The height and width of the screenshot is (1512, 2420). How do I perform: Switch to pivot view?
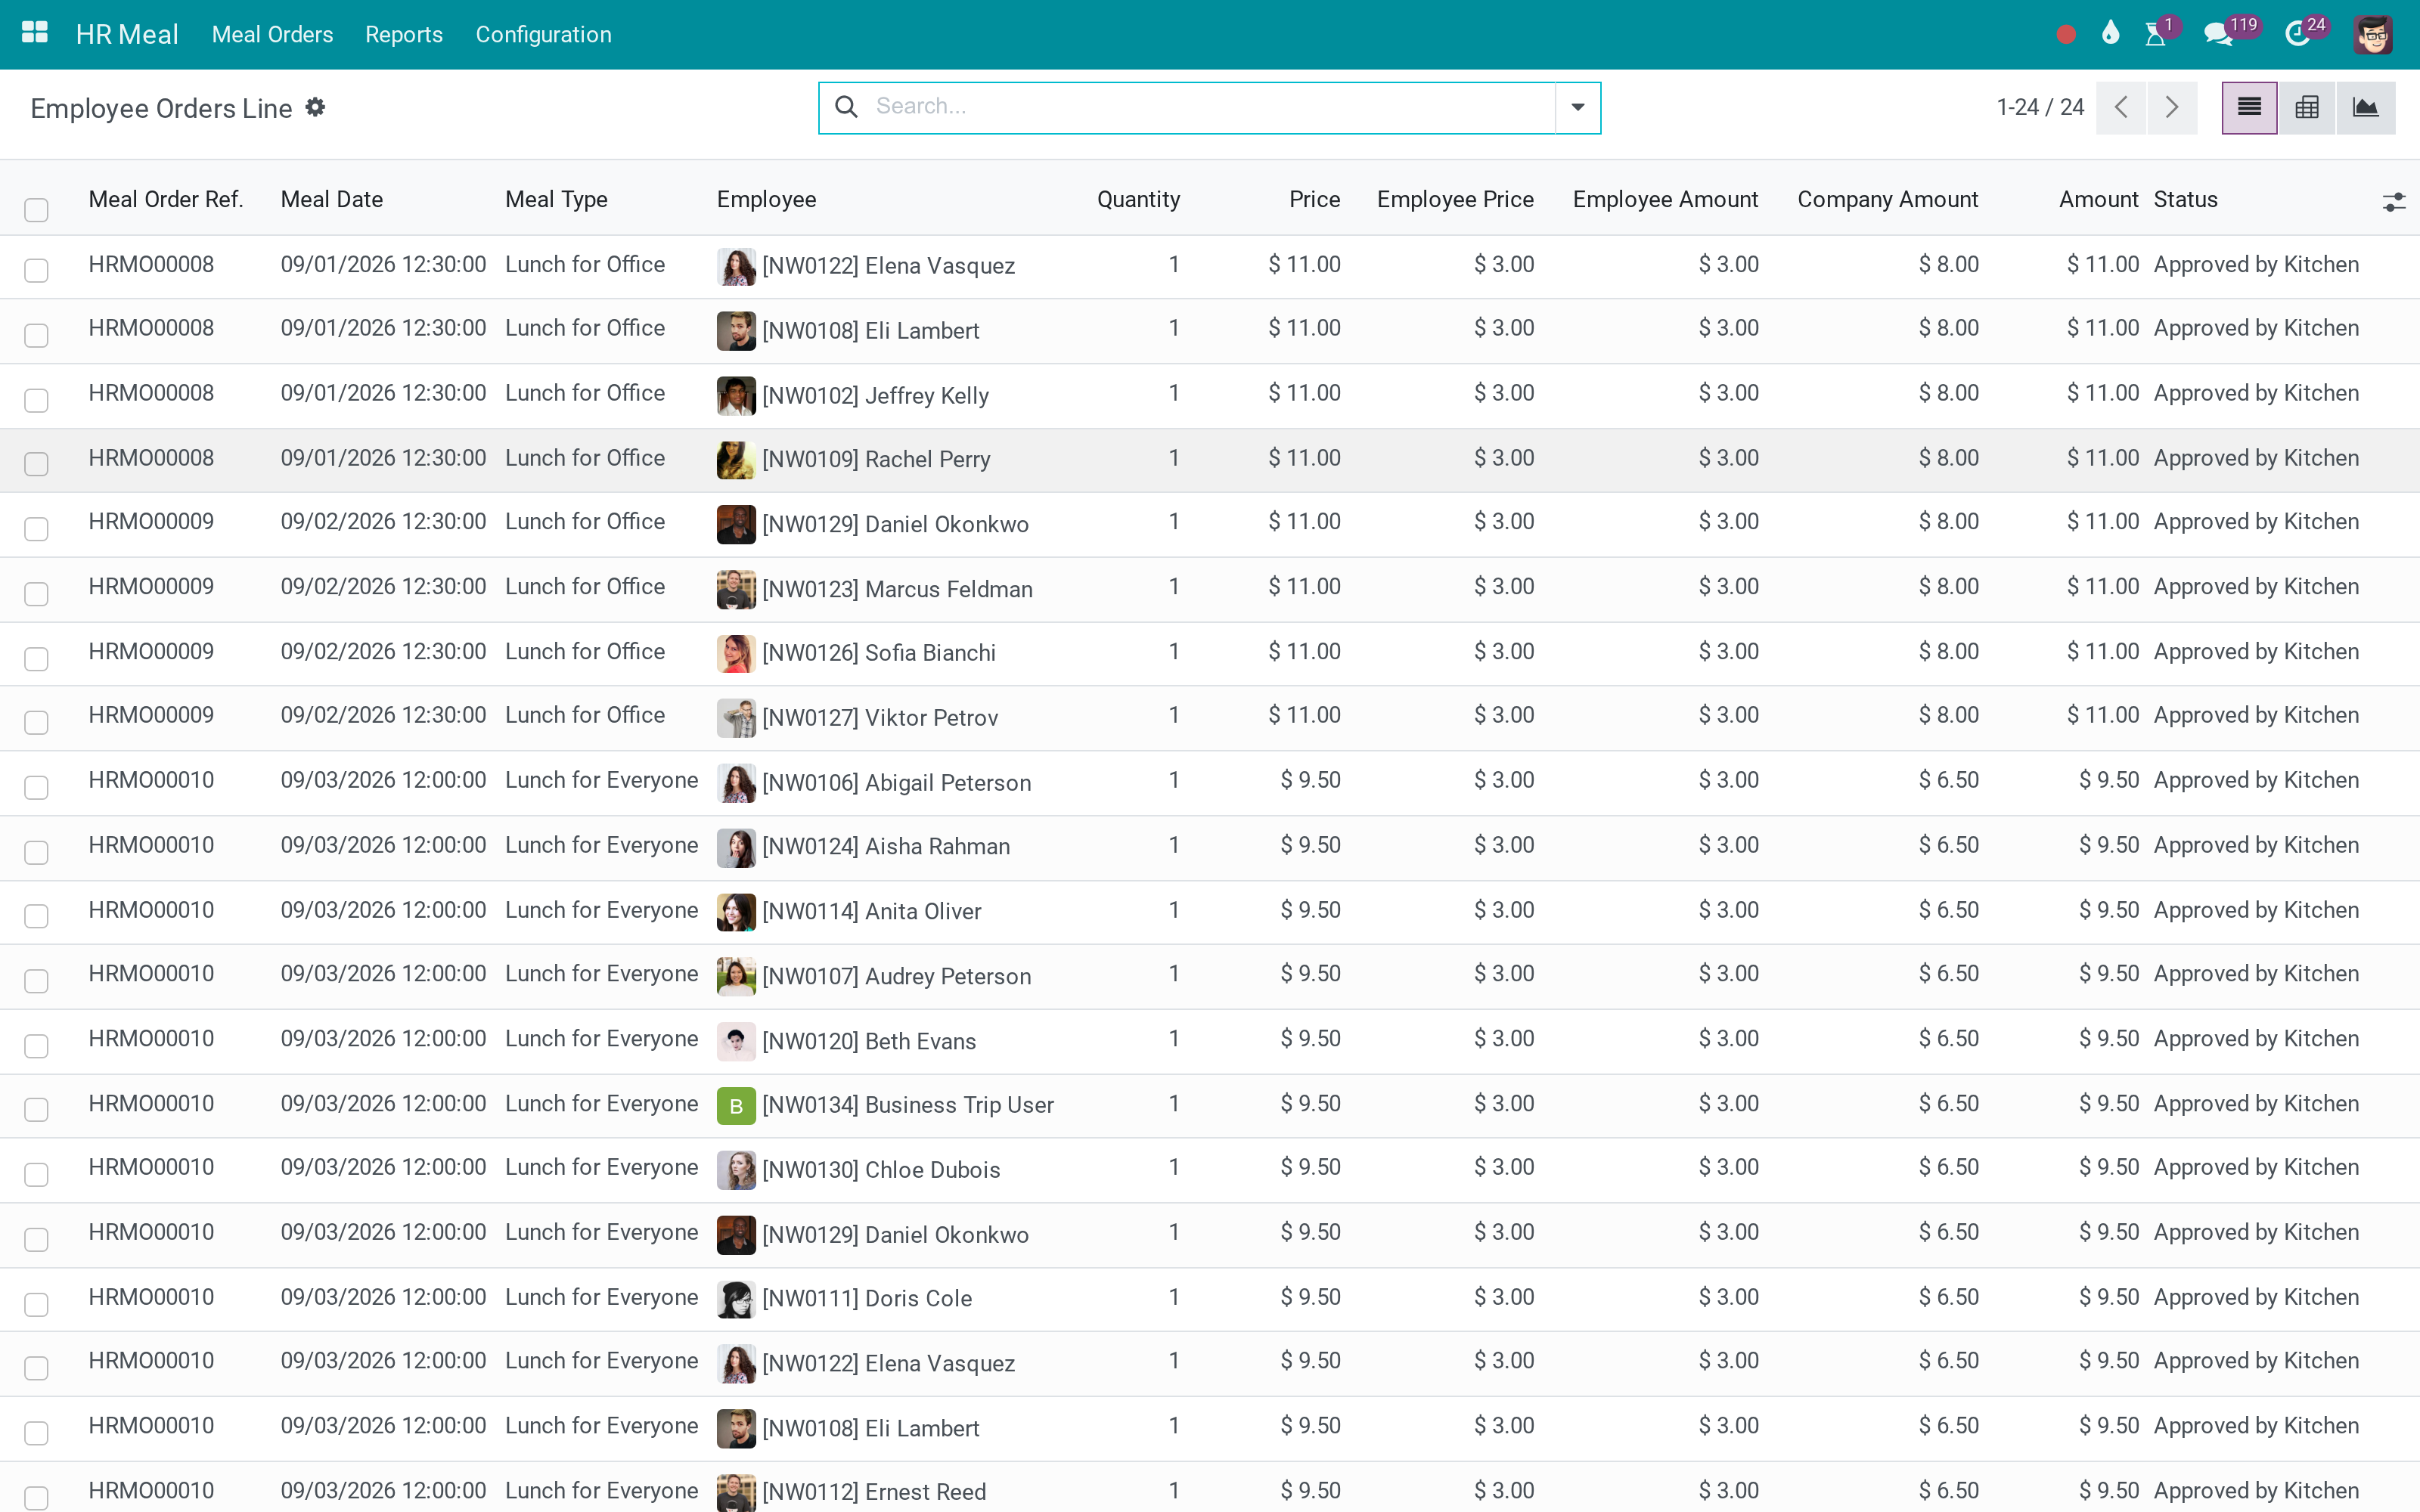pos(2307,107)
